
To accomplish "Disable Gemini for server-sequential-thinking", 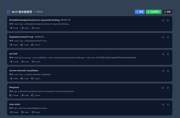I will (x=33, y=28).
